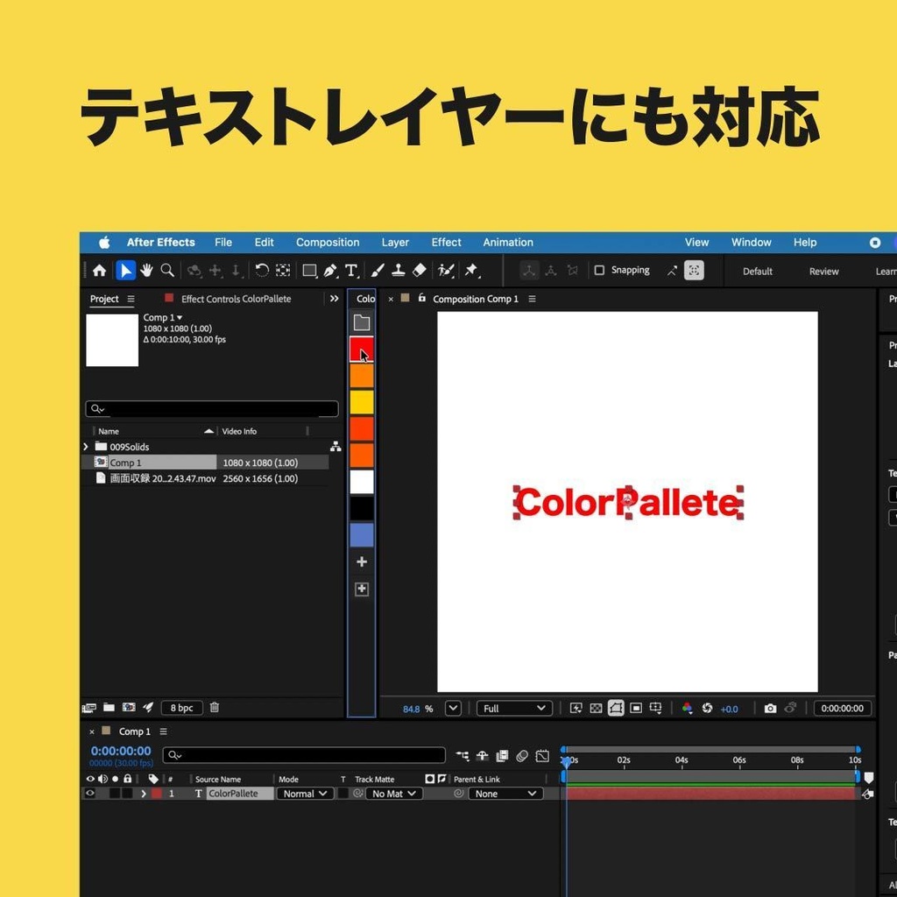
Task: Open the Take Snapshot camera icon
Action: [x=771, y=708]
